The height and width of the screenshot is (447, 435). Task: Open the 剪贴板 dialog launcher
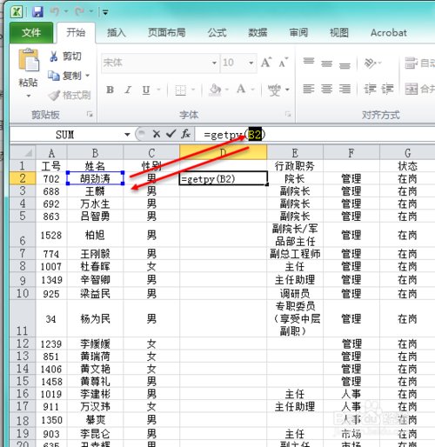pyautogui.click(x=90, y=115)
